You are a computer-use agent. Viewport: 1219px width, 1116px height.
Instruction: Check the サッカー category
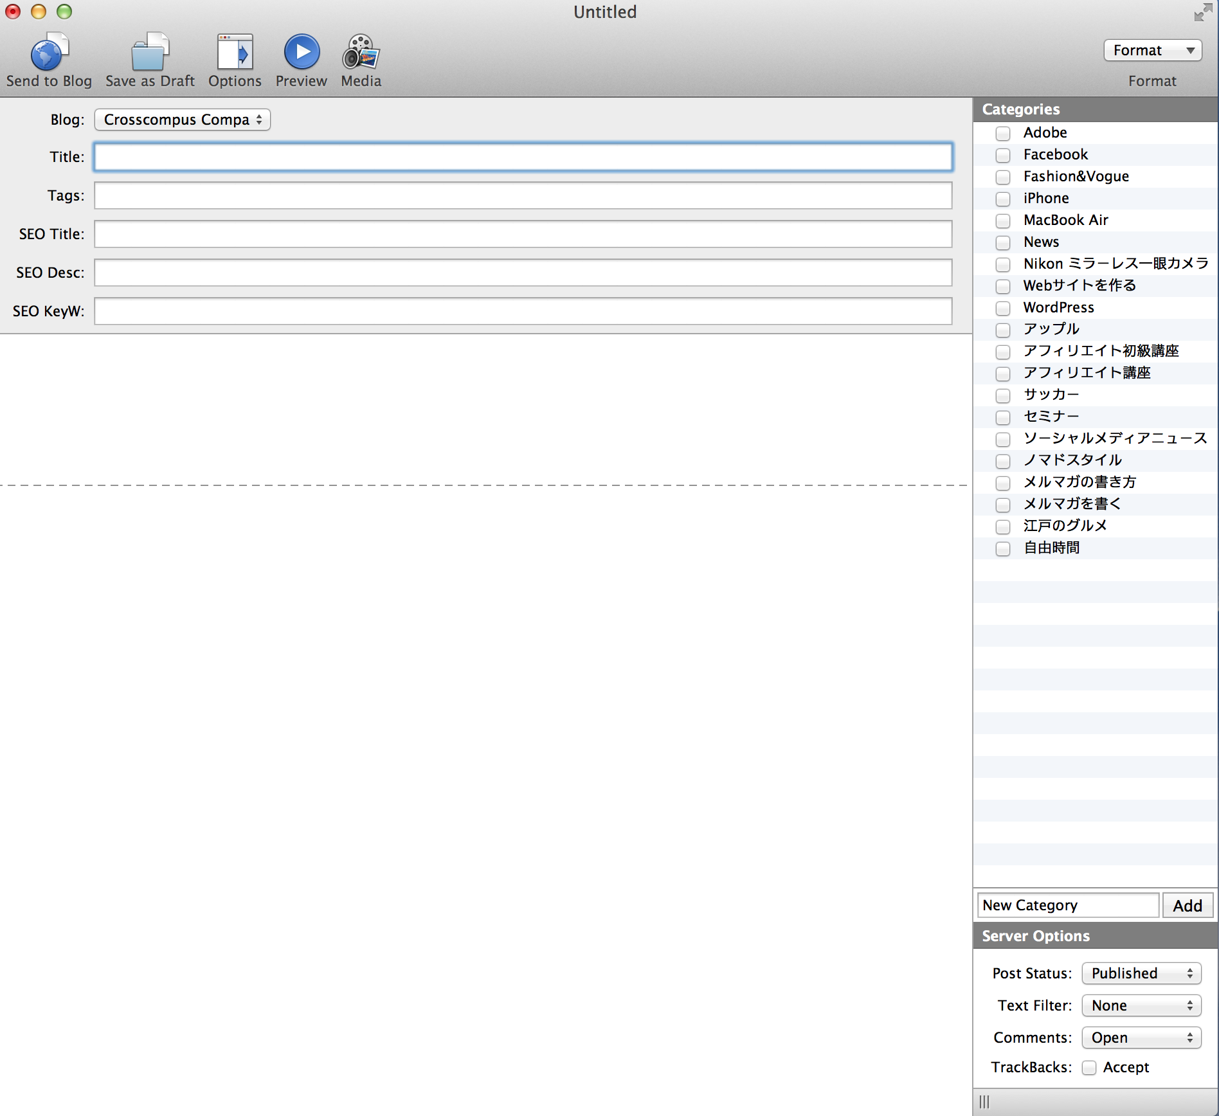(x=1003, y=395)
